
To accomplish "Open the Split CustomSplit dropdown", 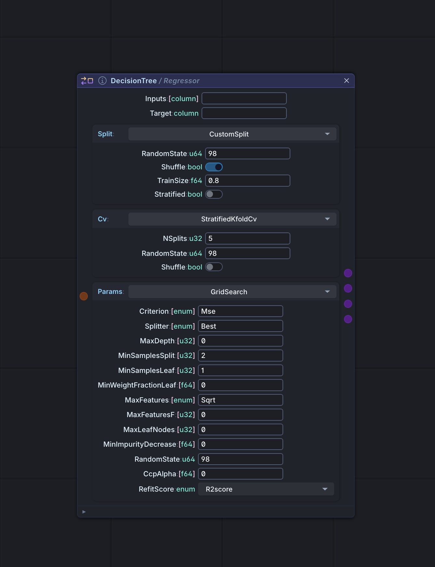I will coord(232,134).
